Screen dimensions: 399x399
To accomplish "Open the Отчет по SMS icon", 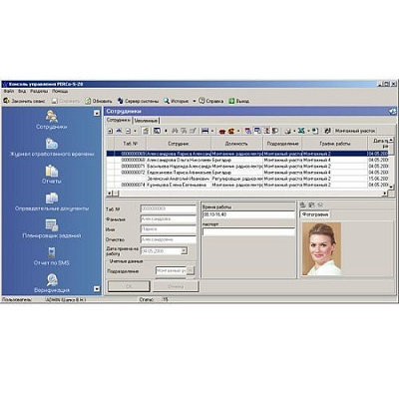I will point(52,255).
